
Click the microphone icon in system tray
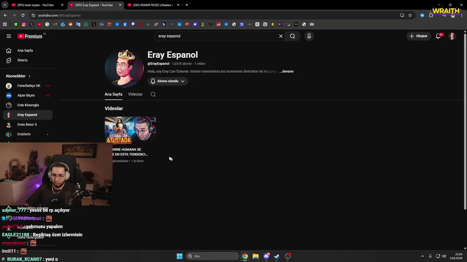(x=430, y=256)
